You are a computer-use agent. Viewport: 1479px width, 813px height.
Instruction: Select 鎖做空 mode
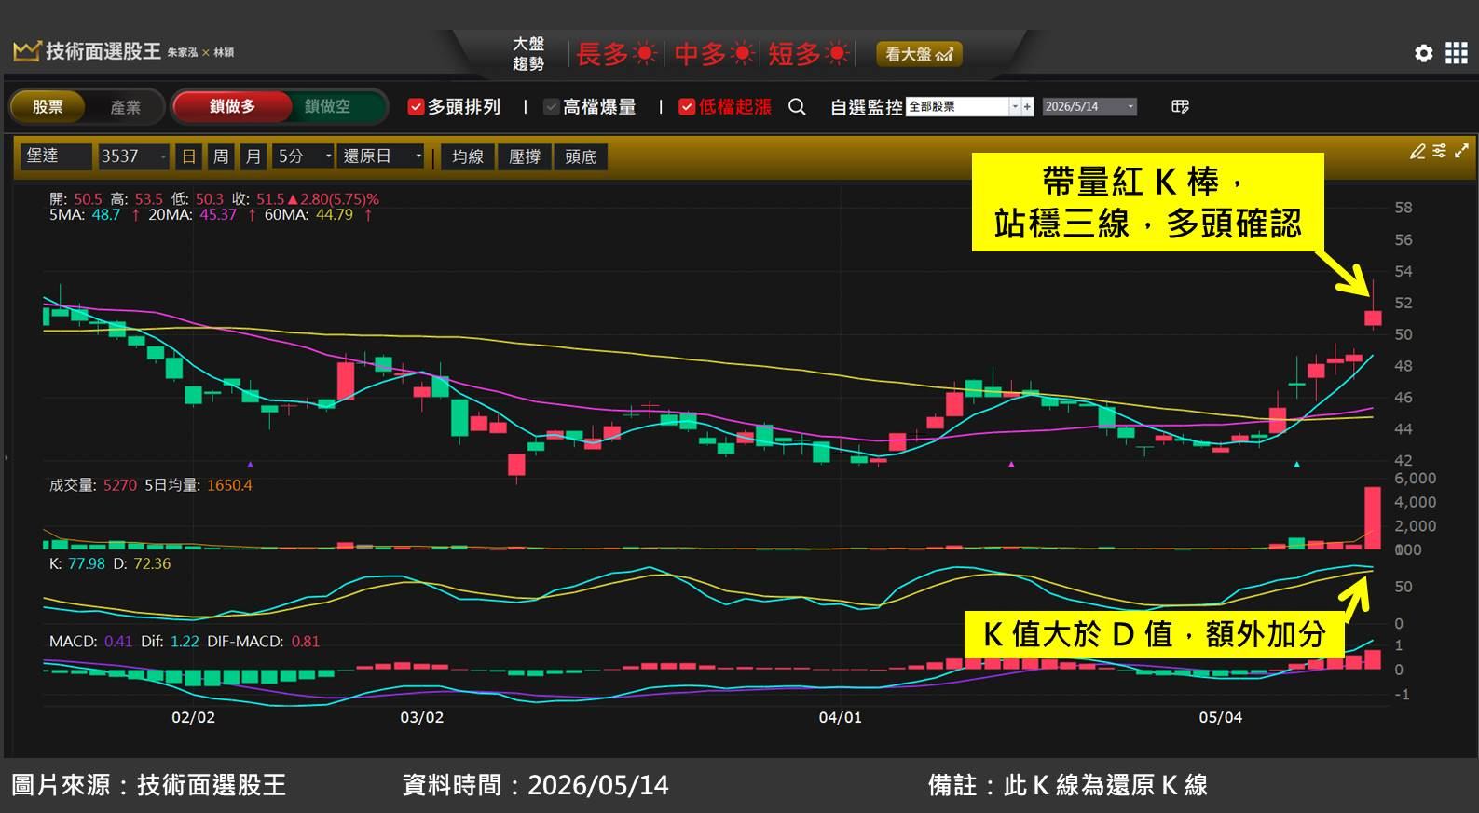click(328, 107)
